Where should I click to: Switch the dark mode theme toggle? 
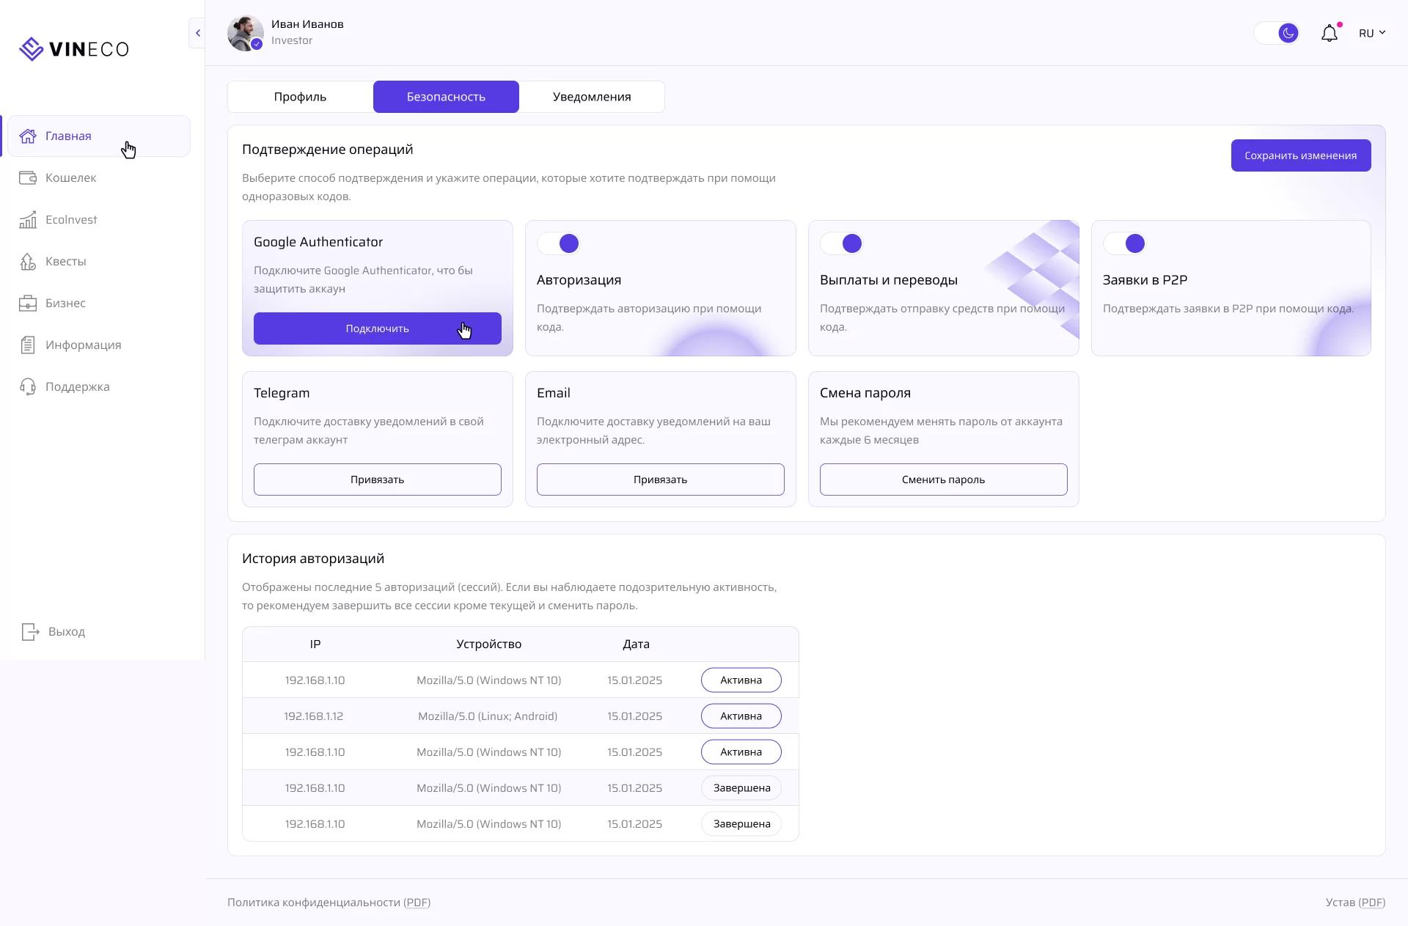point(1277,33)
